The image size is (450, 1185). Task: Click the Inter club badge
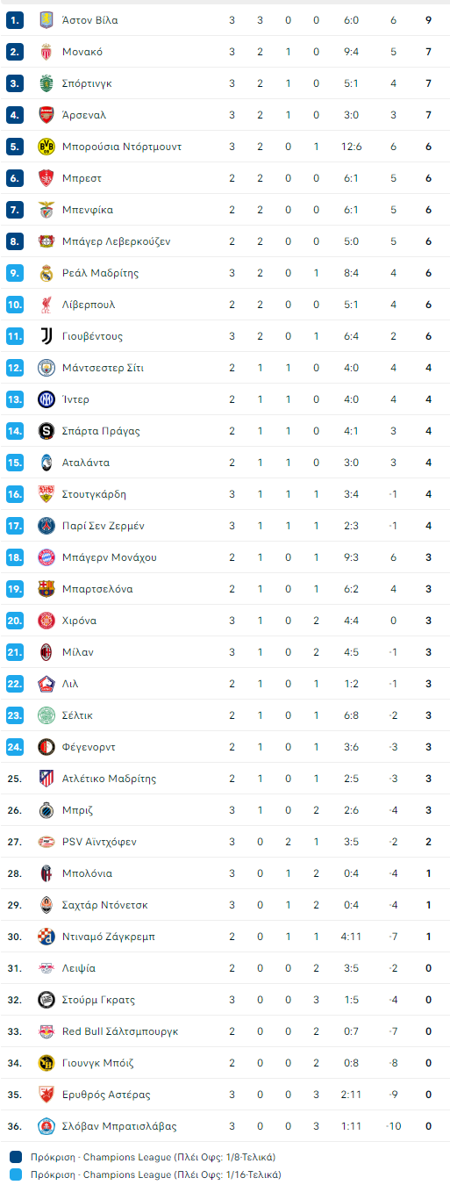click(x=46, y=399)
